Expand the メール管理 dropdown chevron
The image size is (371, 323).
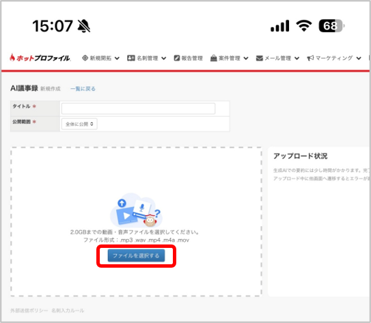[x=297, y=59]
